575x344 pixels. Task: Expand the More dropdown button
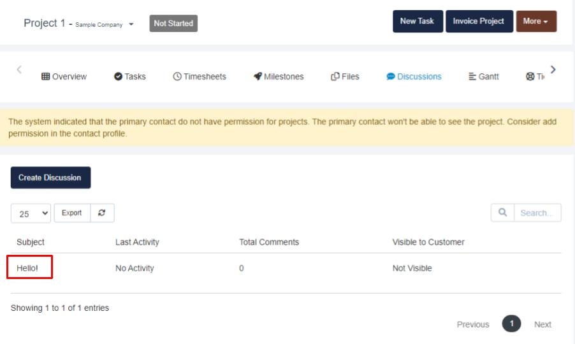pyautogui.click(x=535, y=21)
